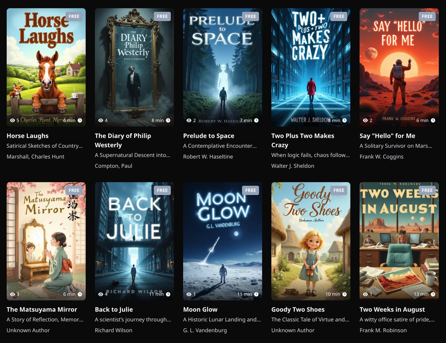Click the FREE badge on Two Plus Two cover
This screenshot has height=343, width=446.
tap(339, 16)
